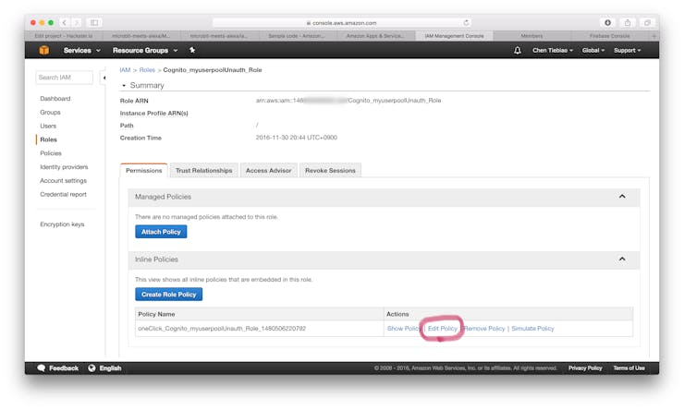This screenshot has width=684, height=410.
Task: Click the pin shortcut icon in navbar
Action: tap(192, 50)
